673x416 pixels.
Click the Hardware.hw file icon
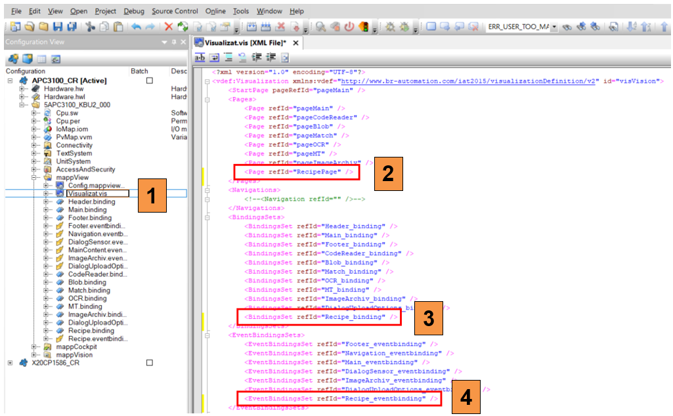(37, 89)
